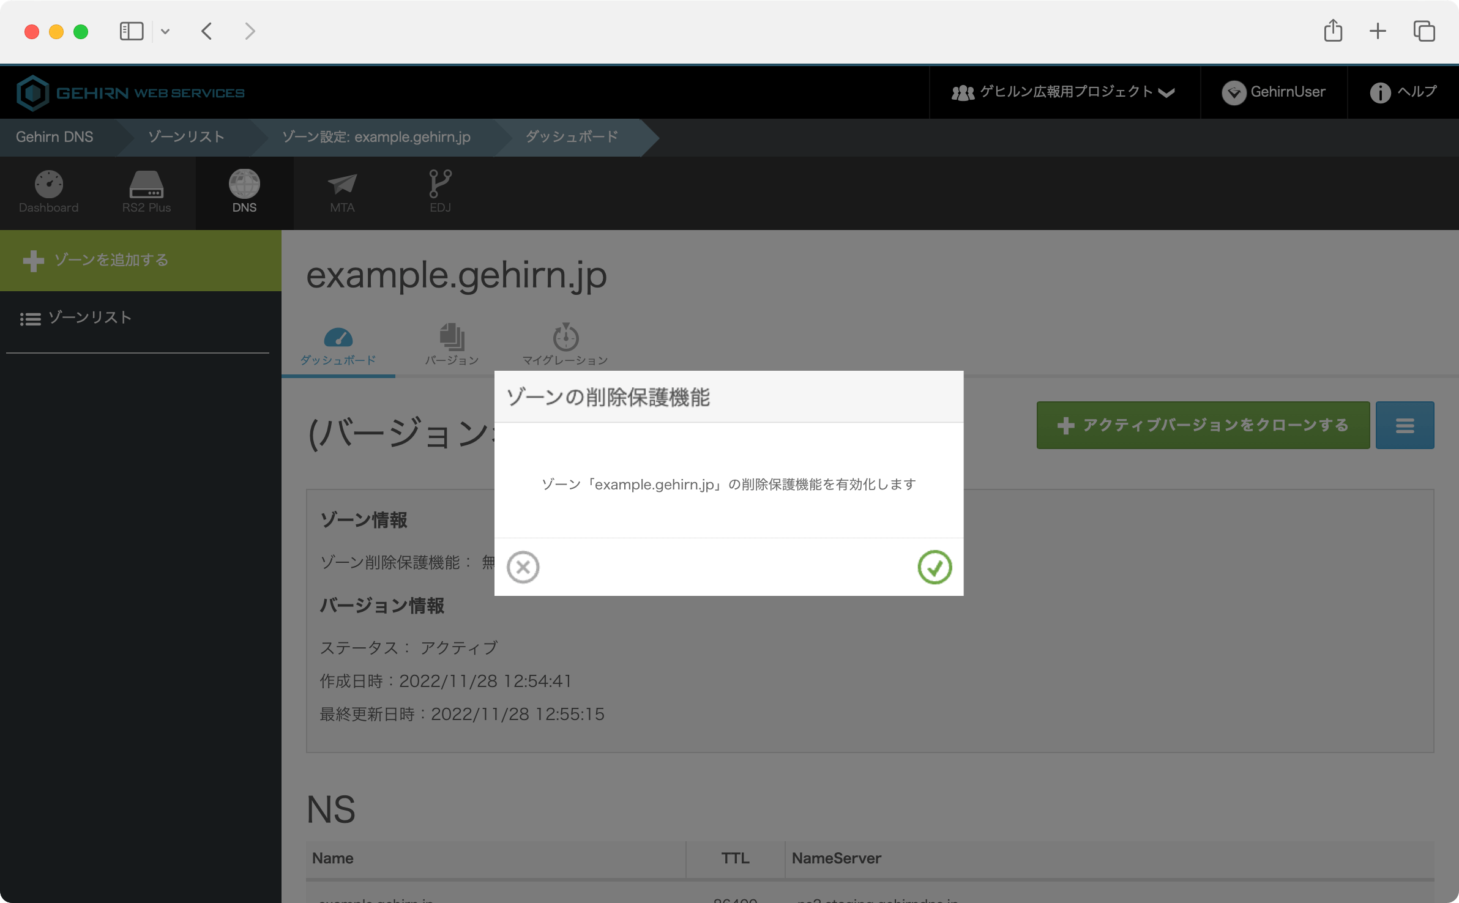Open the blue hamburger options menu
Screen dimensions: 1459x903
click(1405, 425)
